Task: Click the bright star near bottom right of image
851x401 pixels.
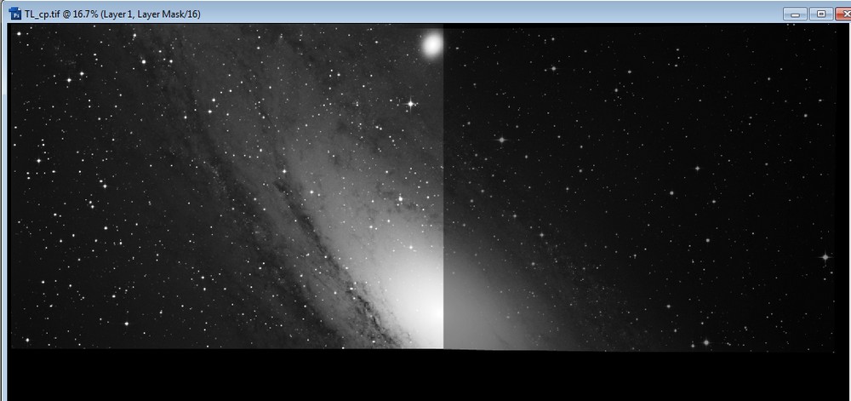Action: 705,342
